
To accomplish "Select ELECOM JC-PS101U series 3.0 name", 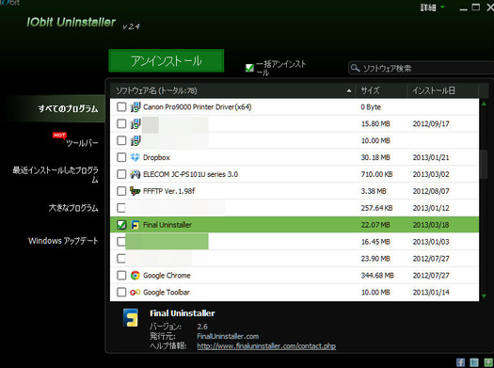I will point(190,174).
